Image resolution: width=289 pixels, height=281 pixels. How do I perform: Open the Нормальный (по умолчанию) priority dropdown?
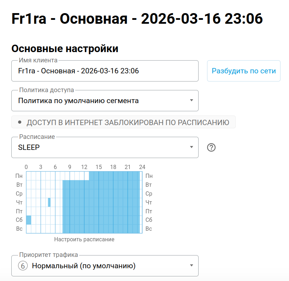point(105,266)
